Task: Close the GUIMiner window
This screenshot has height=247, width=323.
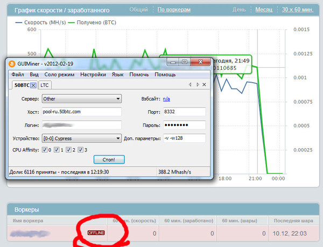Action: (x=200, y=62)
